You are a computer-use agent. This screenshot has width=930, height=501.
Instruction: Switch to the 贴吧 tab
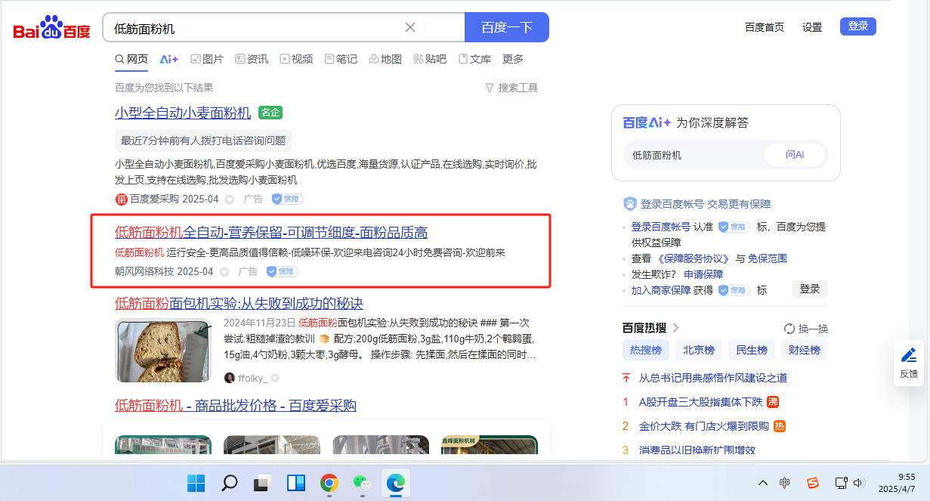coord(430,59)
